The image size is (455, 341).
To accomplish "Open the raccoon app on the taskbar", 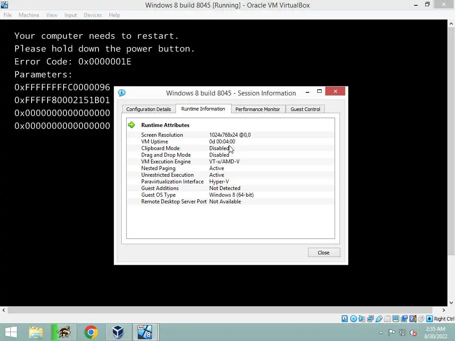I will [x=64, y=332].
